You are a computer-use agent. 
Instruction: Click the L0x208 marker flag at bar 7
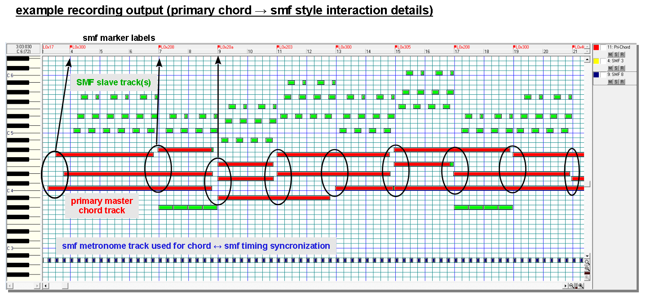click(160, 47)
